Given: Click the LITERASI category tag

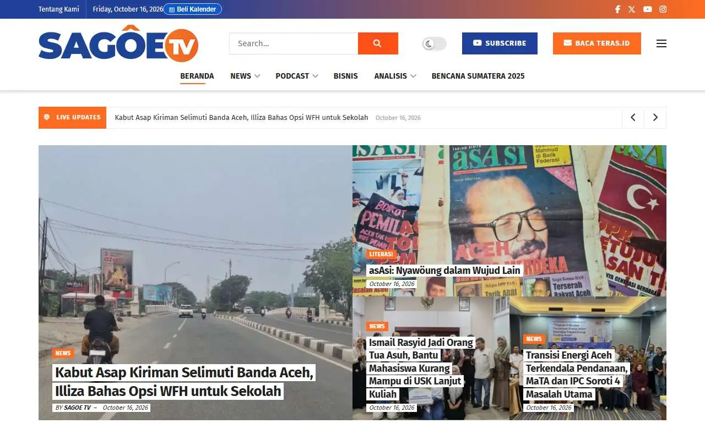Looking at the screenshot, I should [381, 254].
